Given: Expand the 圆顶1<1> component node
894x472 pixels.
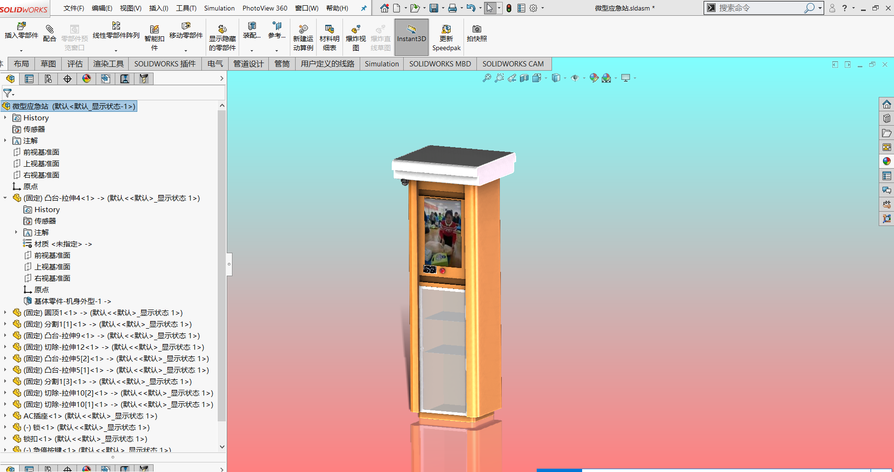Looking at the screenshot, I should 5,312.
